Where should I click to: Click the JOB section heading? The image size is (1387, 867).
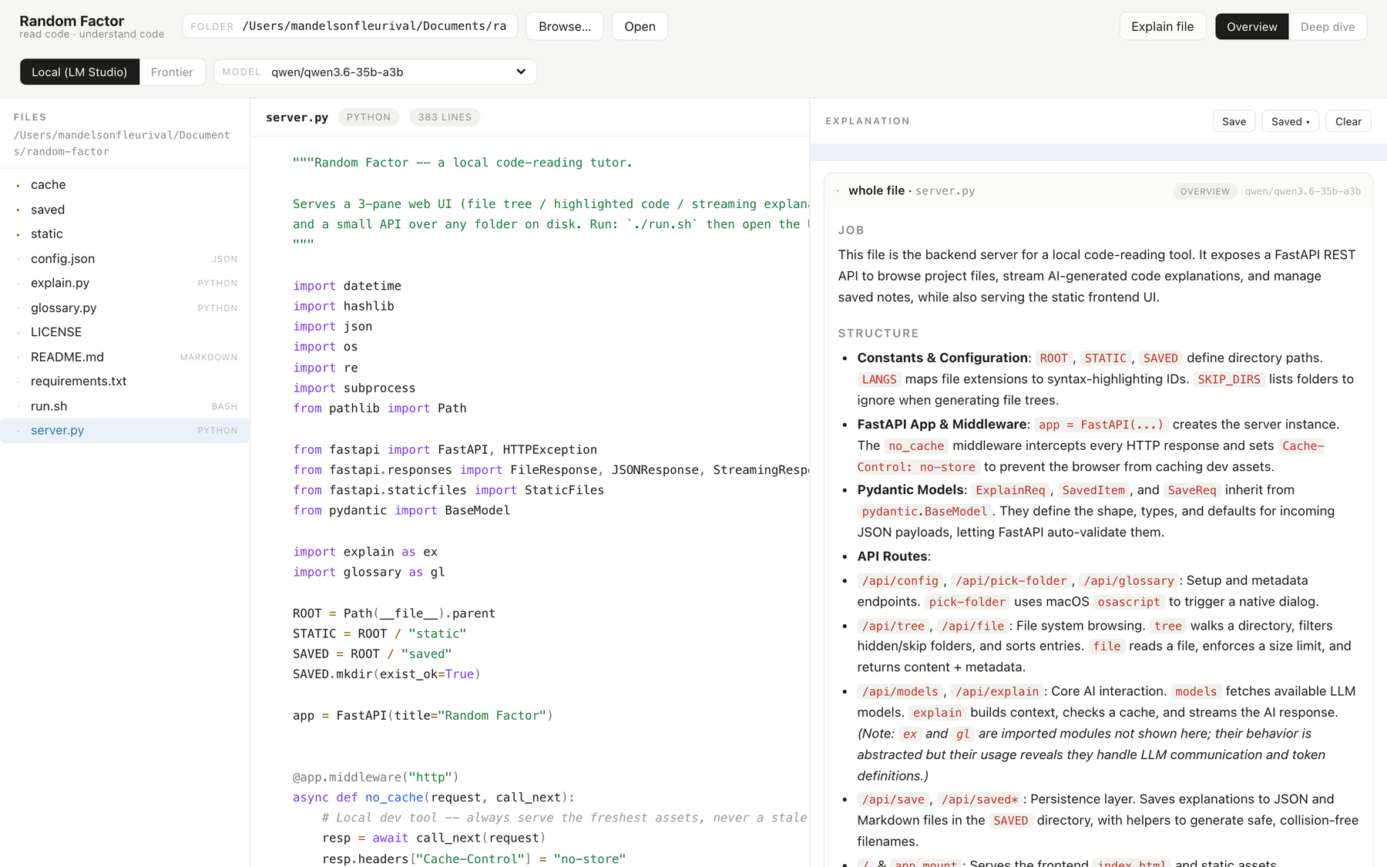(851, 230)
